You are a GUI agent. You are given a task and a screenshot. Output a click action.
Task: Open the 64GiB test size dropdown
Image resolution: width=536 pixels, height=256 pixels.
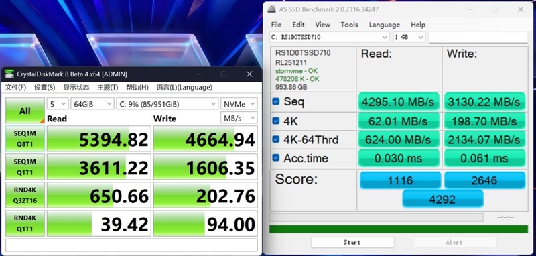(x=92, y=104)
